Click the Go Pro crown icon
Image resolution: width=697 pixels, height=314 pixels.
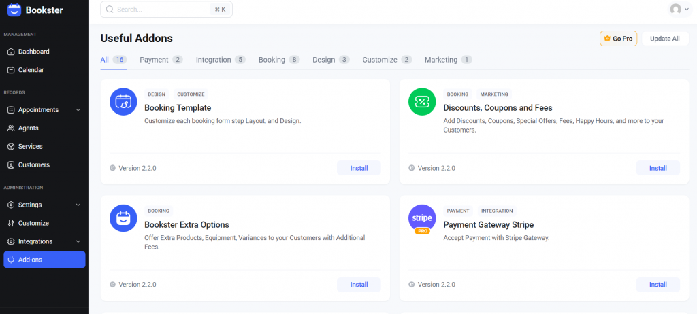[x=607, y=39]
